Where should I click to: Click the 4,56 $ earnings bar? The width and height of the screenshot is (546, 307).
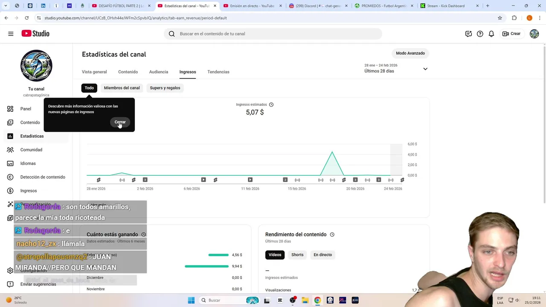218,255
